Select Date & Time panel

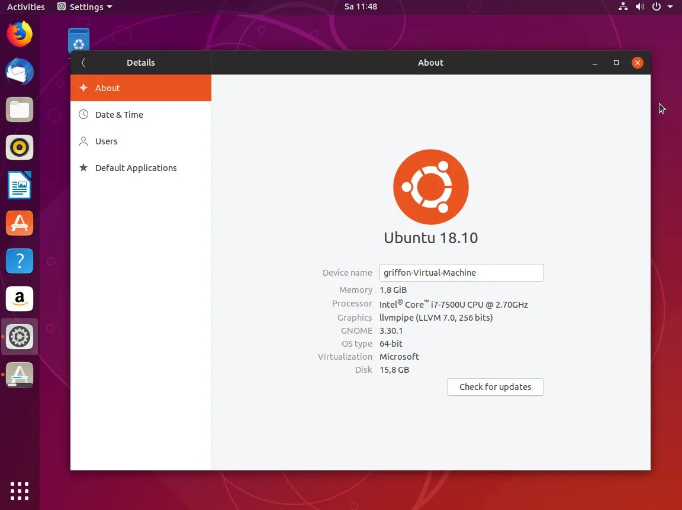(141, 114)
